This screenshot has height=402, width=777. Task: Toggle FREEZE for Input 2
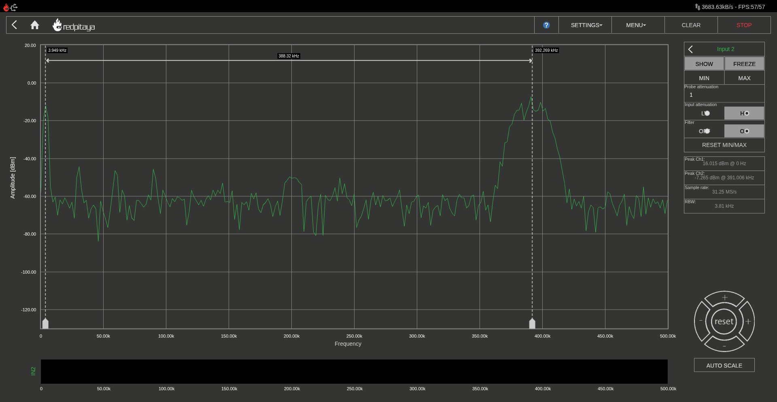coord(744,64)
